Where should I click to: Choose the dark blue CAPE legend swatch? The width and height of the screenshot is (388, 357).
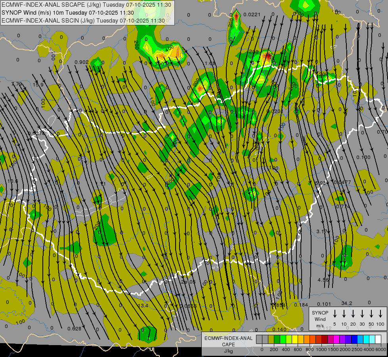(354, 339)
